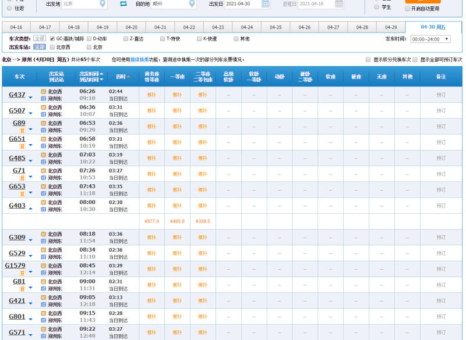Screen dimensions: 466x340
Task: Open the G507 train number link
Action: 17,110
